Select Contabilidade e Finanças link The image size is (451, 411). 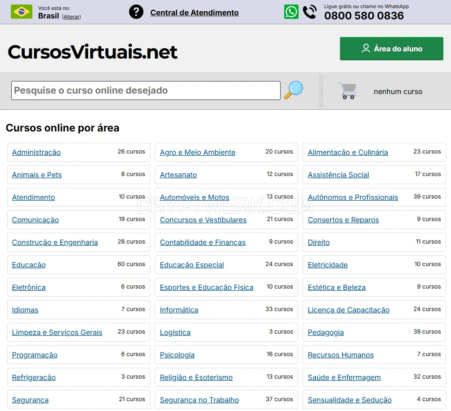pyautogui.click(x=203, y=243)
